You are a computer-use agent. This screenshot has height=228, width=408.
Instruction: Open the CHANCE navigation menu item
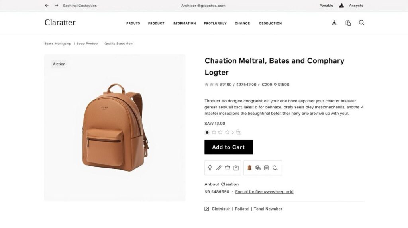pos(242,23)
